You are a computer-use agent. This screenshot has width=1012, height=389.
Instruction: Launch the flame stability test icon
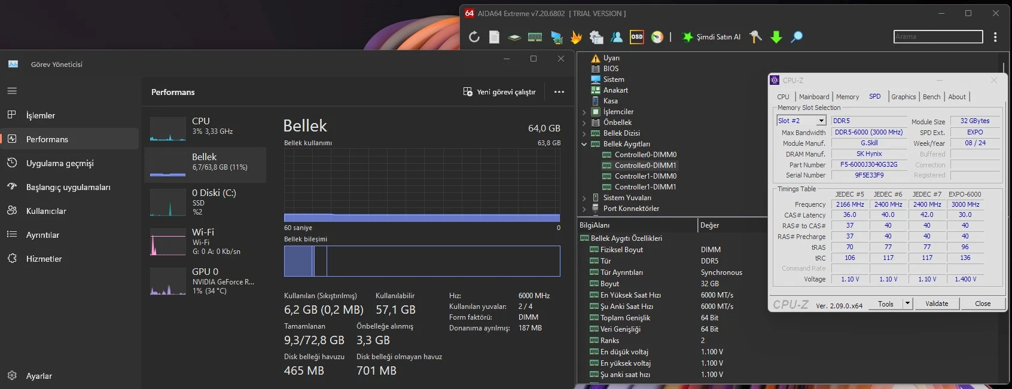pyautogui.click(x=576, y=37)
